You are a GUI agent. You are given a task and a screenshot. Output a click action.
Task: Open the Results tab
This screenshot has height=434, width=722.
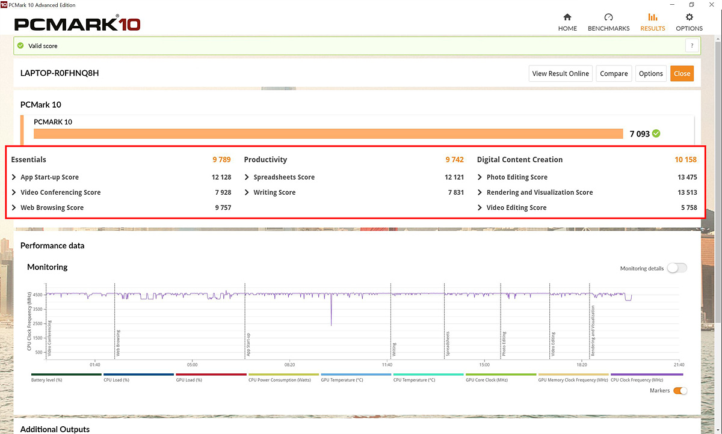[652, 23]
